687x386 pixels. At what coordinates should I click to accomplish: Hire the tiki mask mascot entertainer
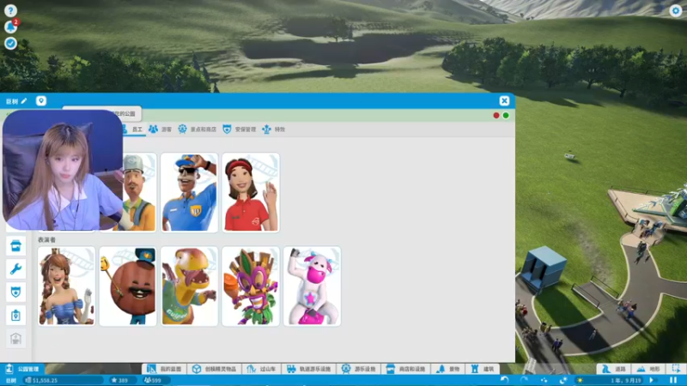pos(251,286)
